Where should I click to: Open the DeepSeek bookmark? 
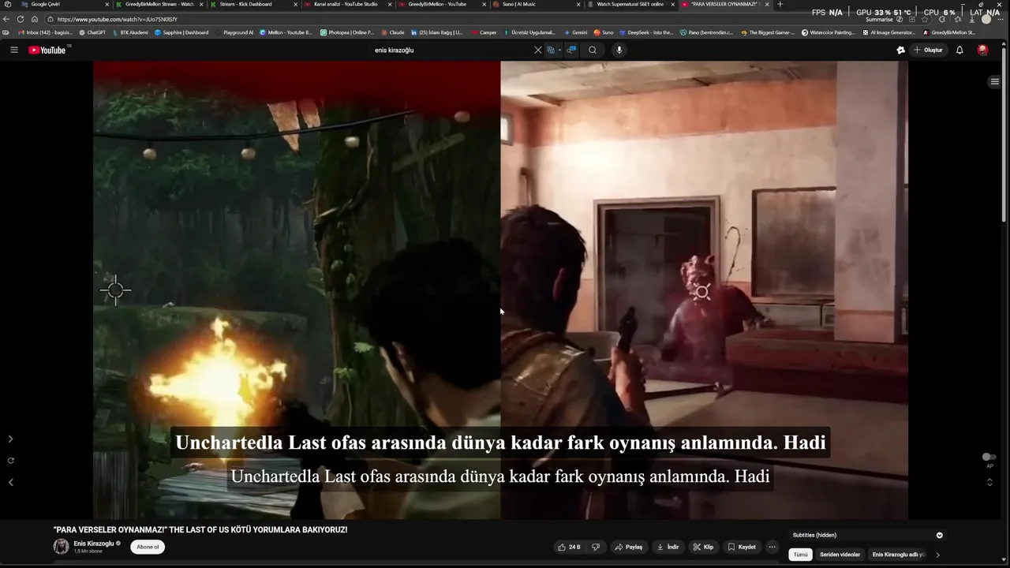646,32
